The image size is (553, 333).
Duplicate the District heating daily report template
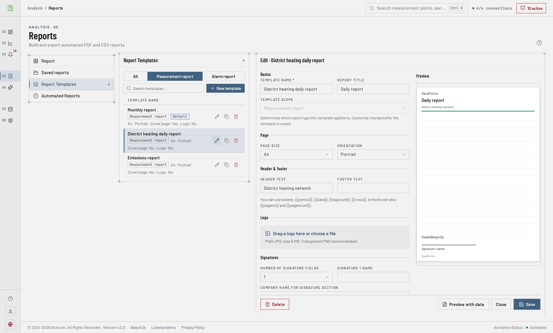click(227, 140)
